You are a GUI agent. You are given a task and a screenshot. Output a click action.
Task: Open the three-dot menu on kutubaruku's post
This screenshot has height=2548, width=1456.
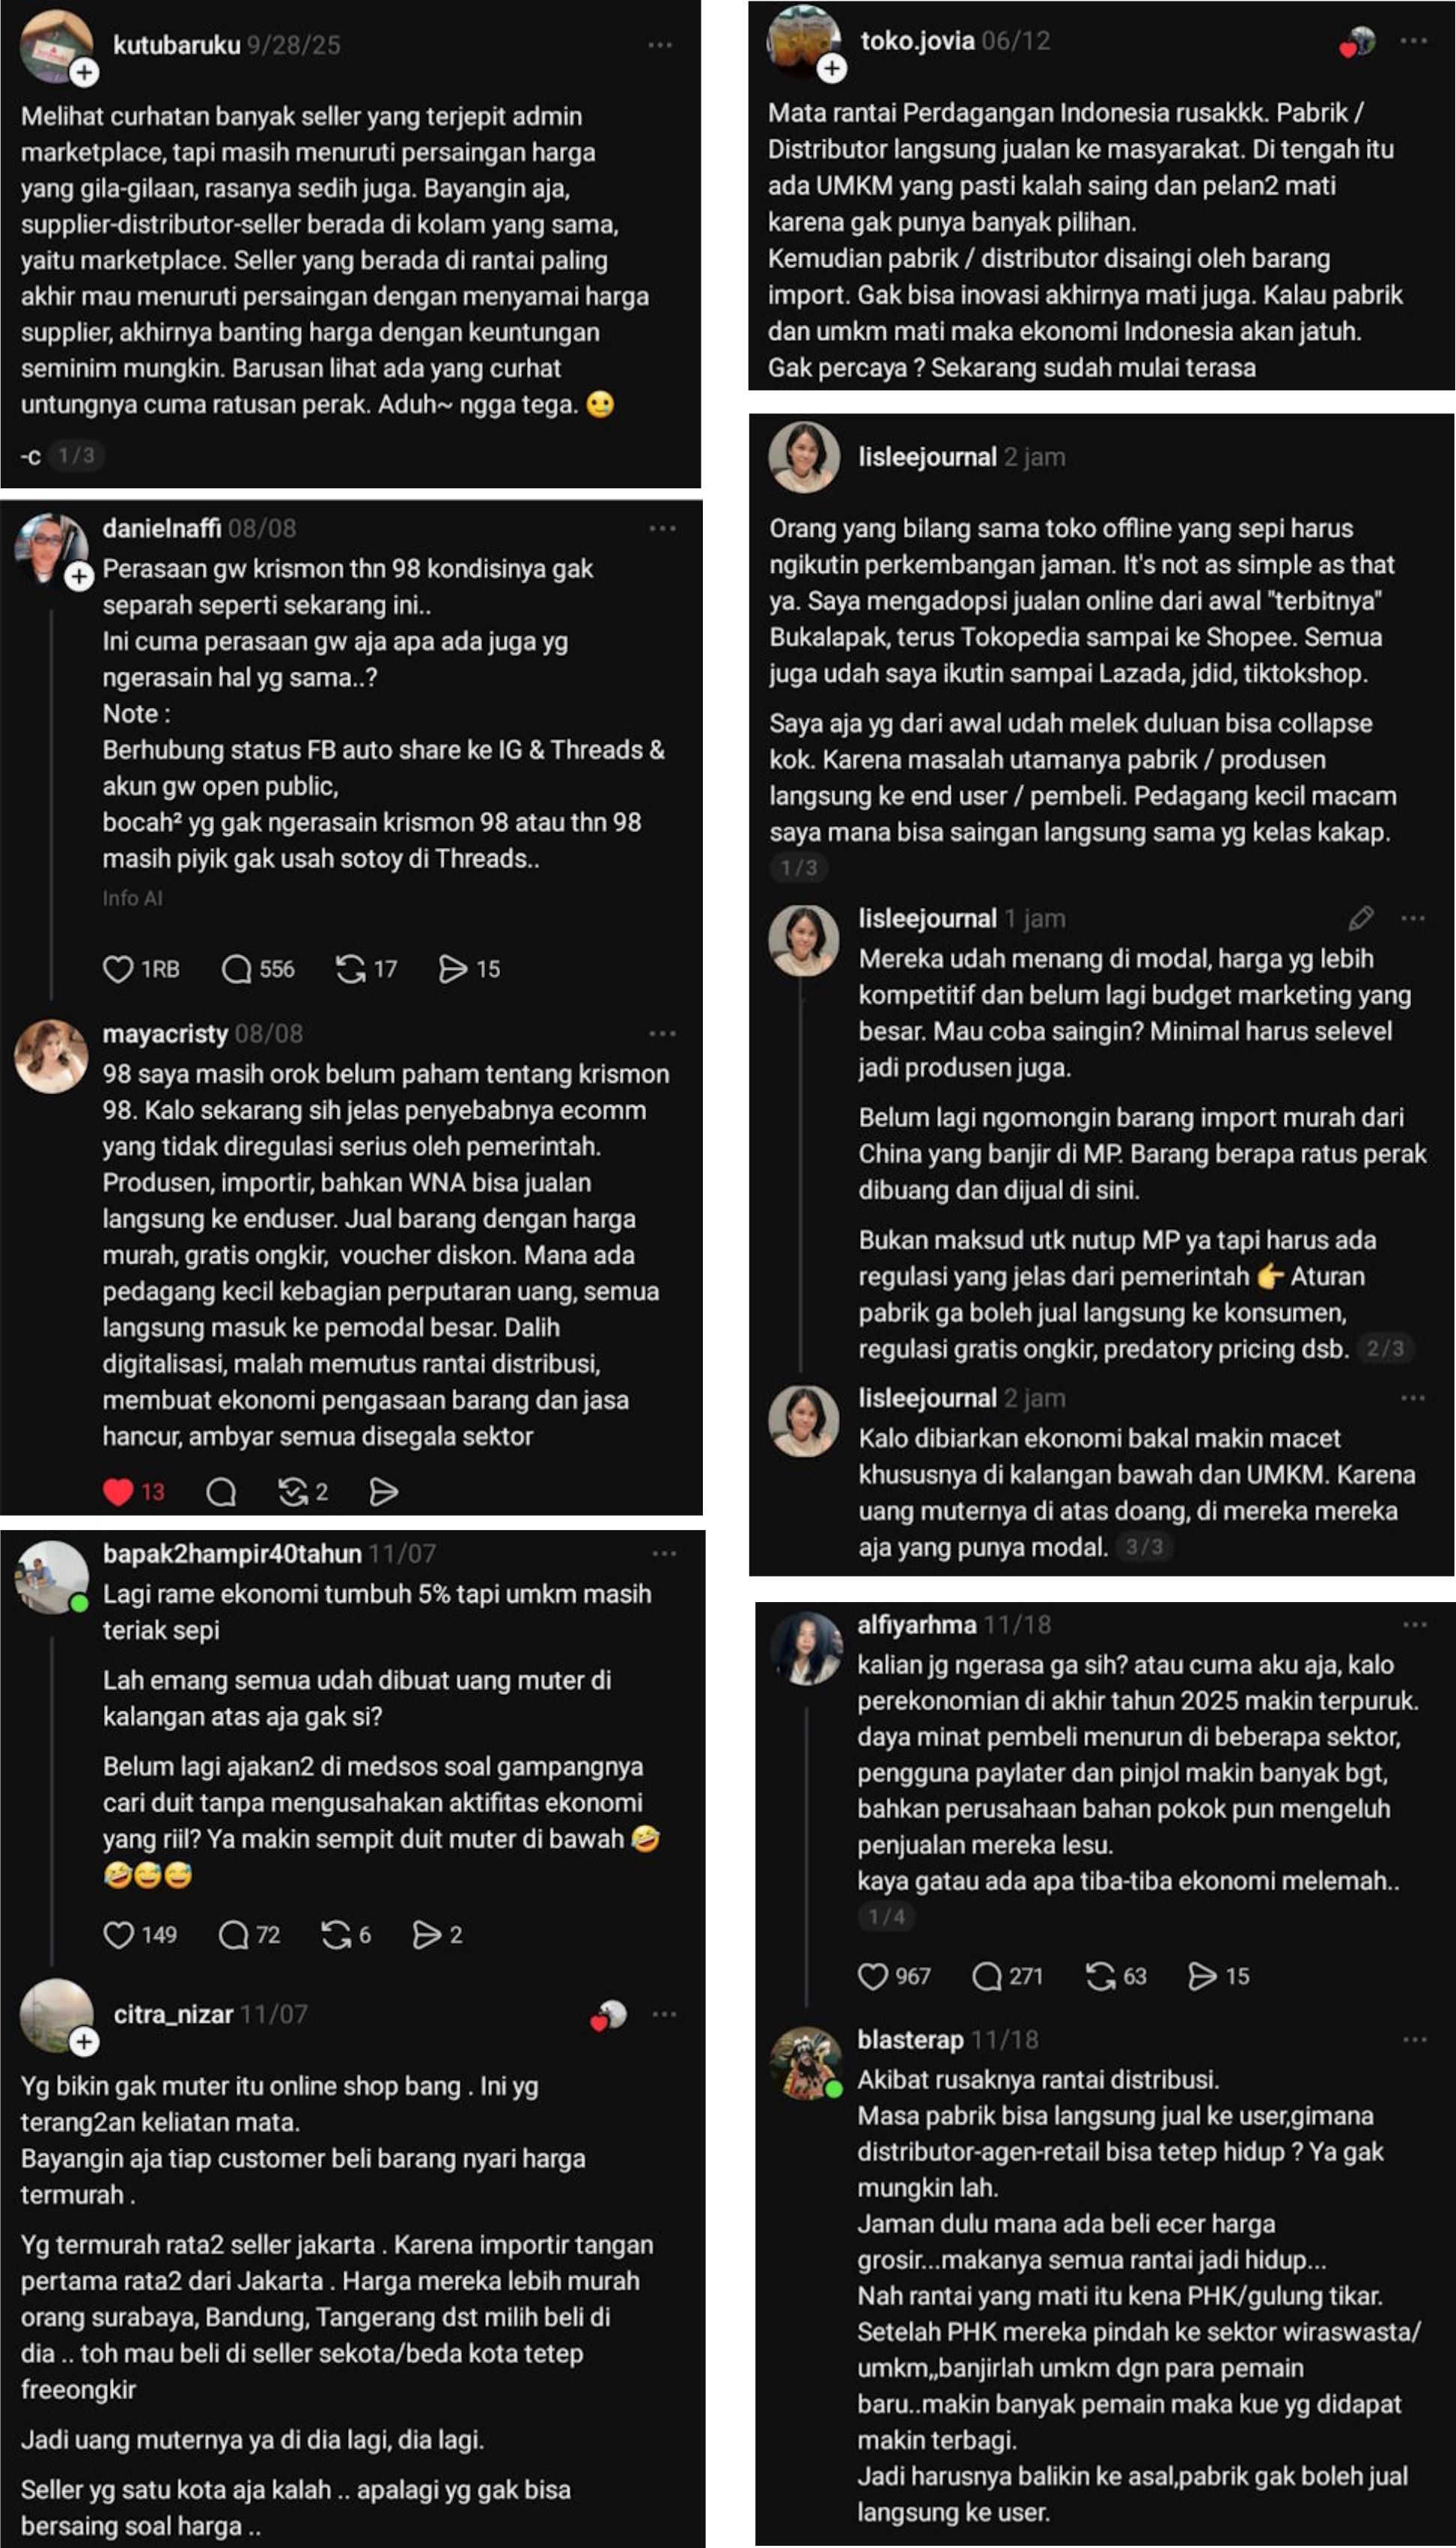click(660, 45)
